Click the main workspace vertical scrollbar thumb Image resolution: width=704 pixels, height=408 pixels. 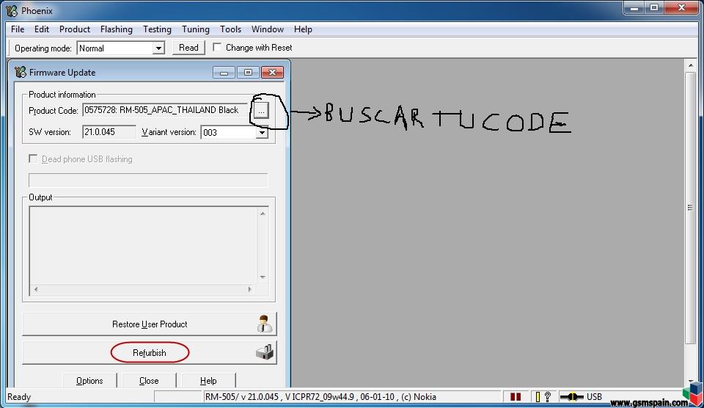[x=691, y=208]
